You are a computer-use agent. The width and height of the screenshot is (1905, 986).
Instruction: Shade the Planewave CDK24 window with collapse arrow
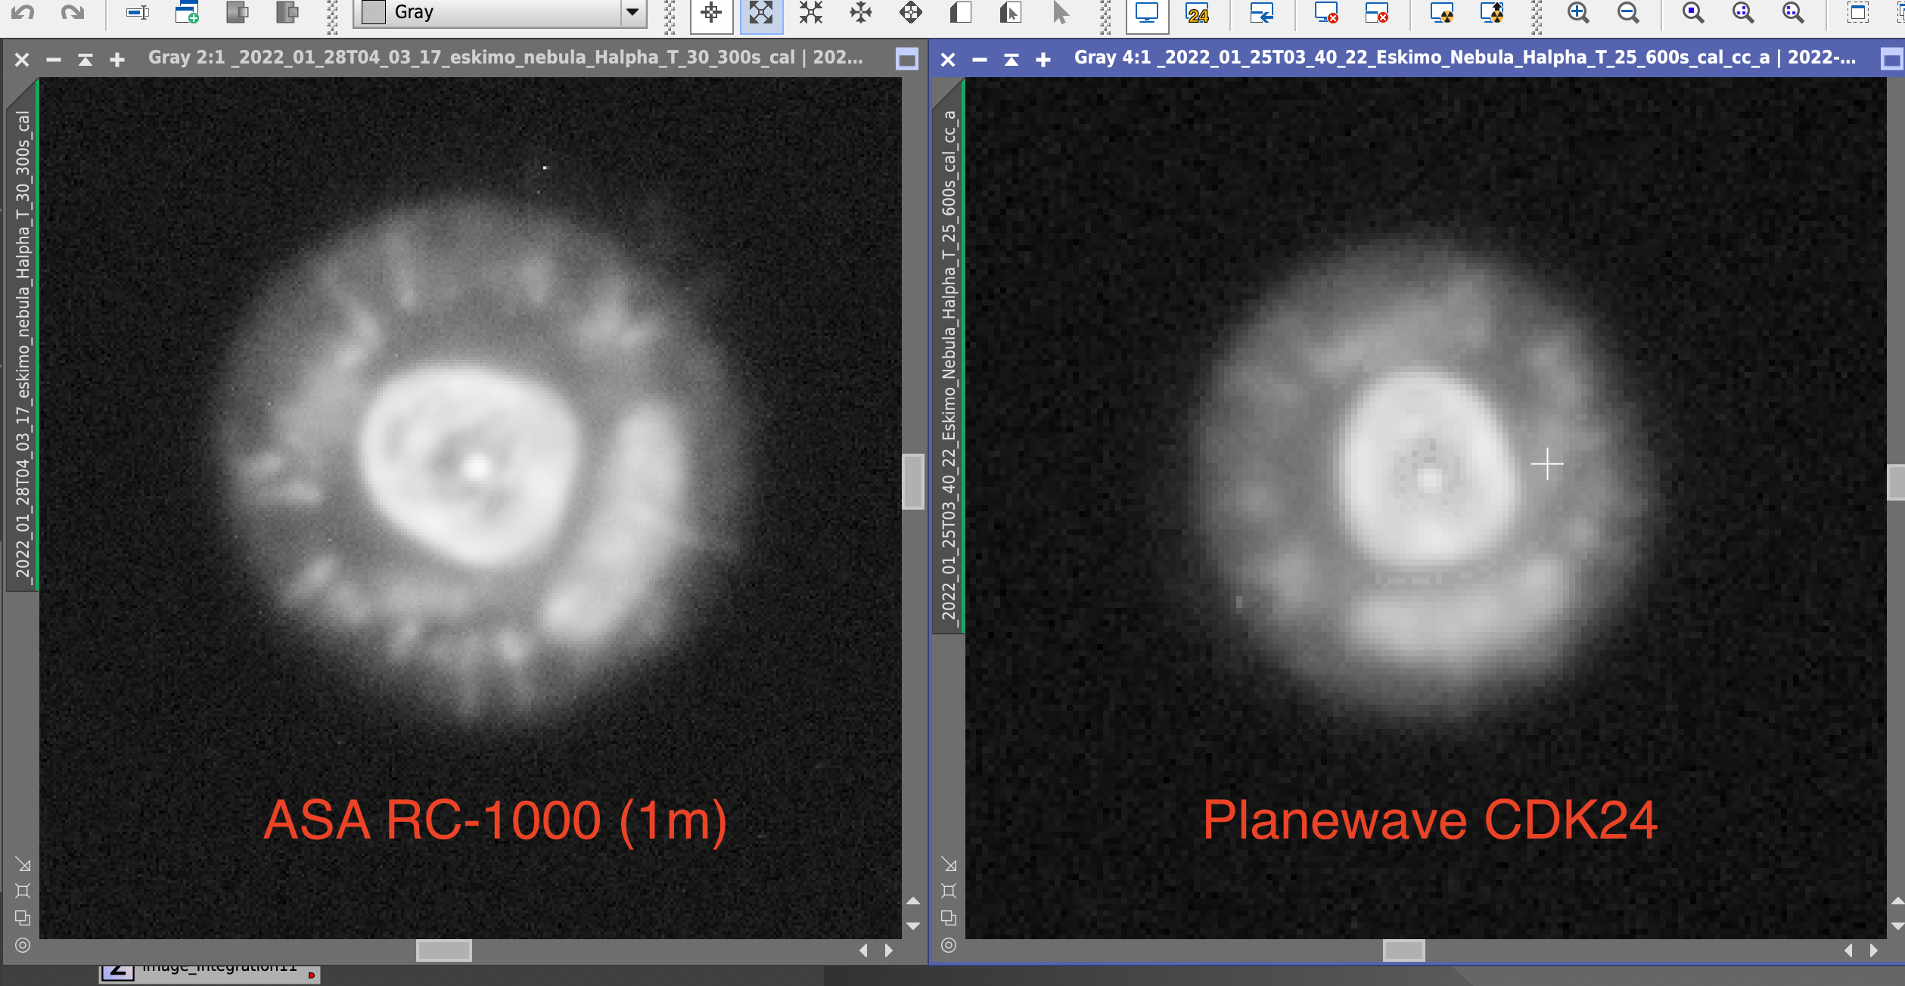point(1012,59)
